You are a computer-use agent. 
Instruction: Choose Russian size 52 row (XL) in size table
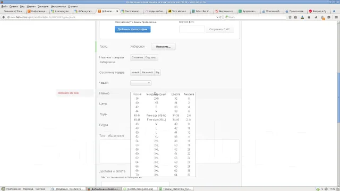click(x=163, y=137)
